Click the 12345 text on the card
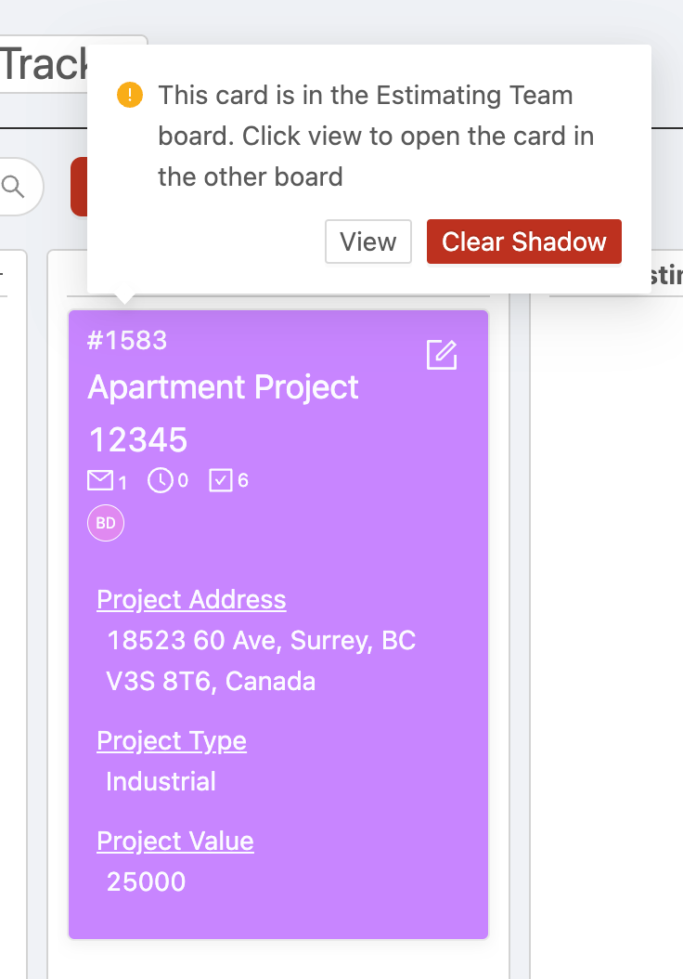The width and height of the screenshot is (683, 979). 138,440
